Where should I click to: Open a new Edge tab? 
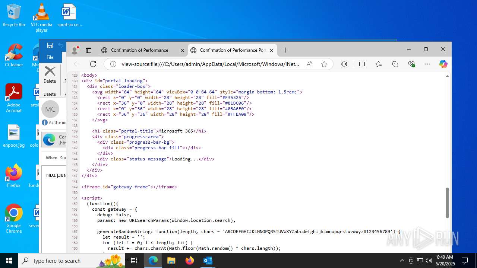tap(285, 50)
